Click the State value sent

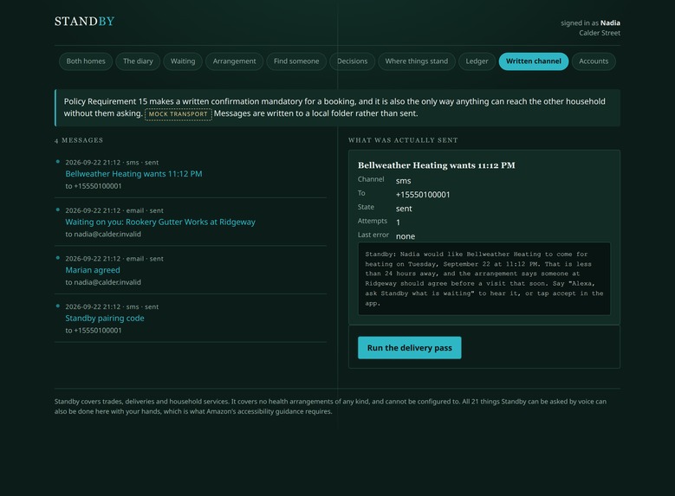404,209
